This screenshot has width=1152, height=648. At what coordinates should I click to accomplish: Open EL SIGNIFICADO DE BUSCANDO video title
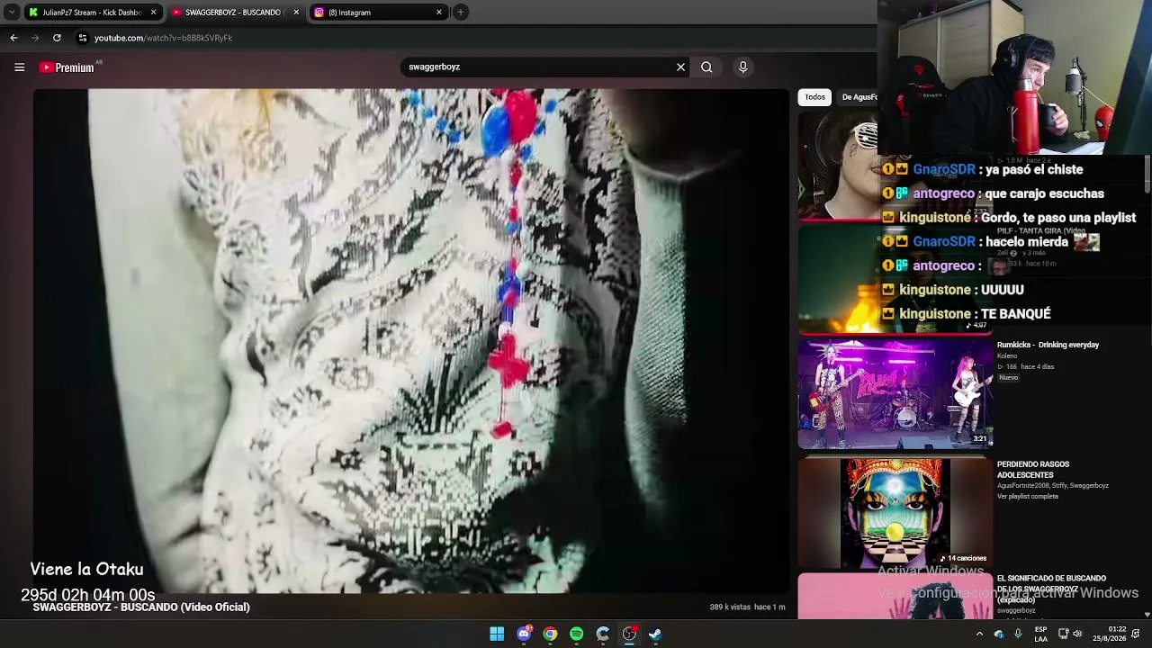pyautogui.click(x=1051, y=589)
